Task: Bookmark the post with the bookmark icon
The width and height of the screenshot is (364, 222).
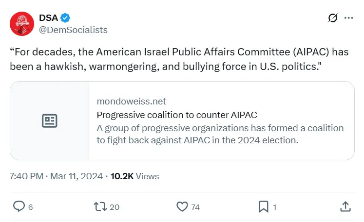Action: coord(264,206)
